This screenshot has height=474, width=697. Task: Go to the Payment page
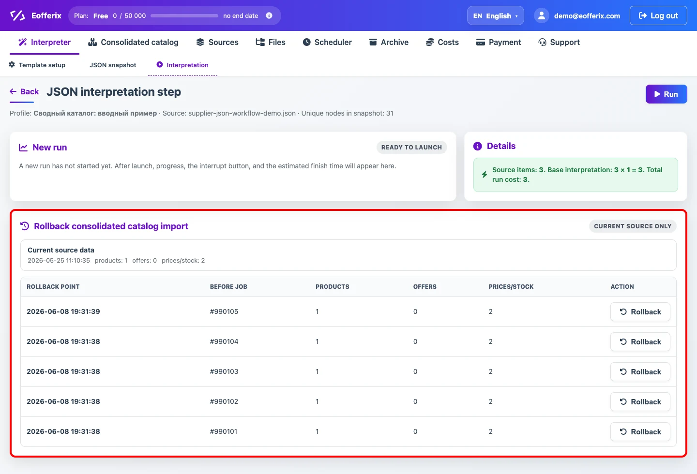[499, 42]
